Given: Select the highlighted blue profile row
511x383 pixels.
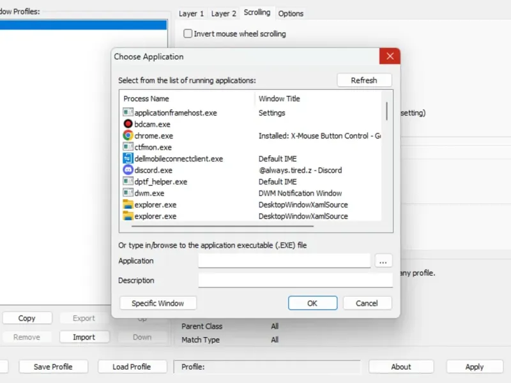Looking at the screenshot, I should pyautogui.click(x=84, y=25).
